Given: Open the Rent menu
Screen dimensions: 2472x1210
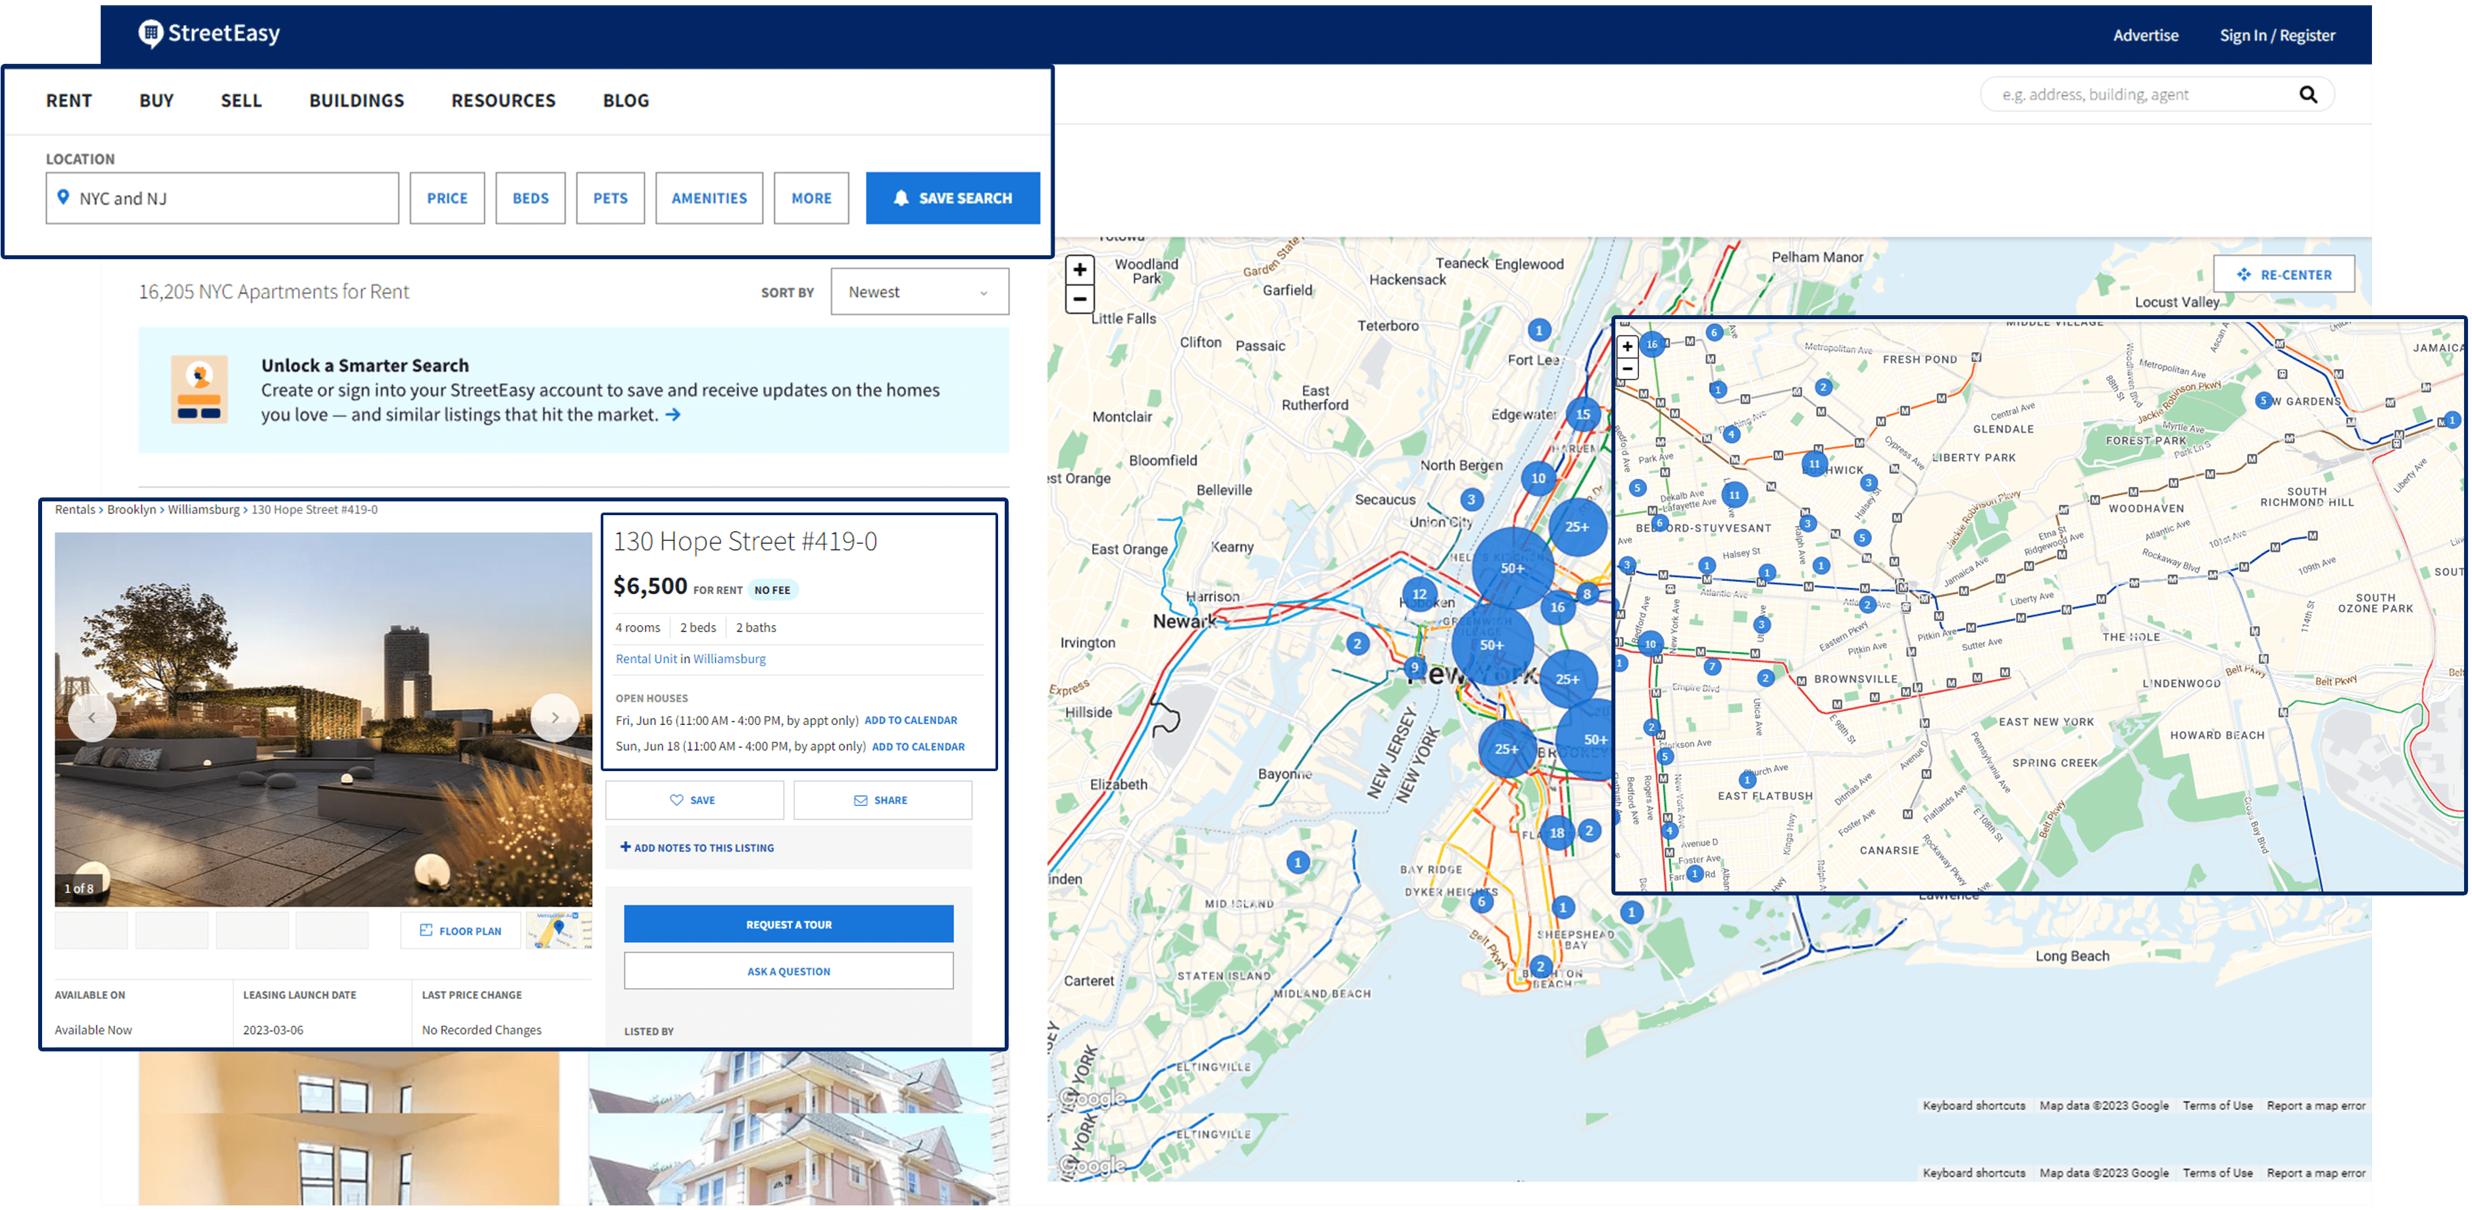Looking at the screenshot, I should click(69, 101).
